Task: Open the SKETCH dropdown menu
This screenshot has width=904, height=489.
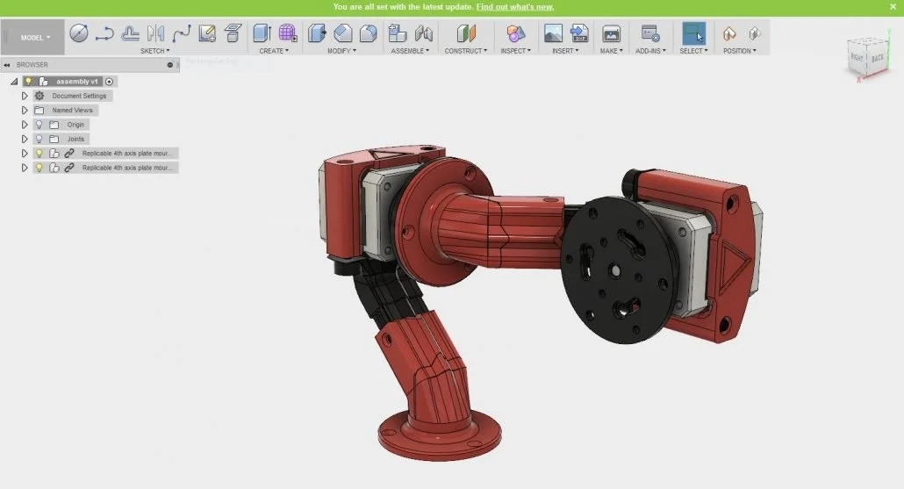Action: [x=154, y=51]
